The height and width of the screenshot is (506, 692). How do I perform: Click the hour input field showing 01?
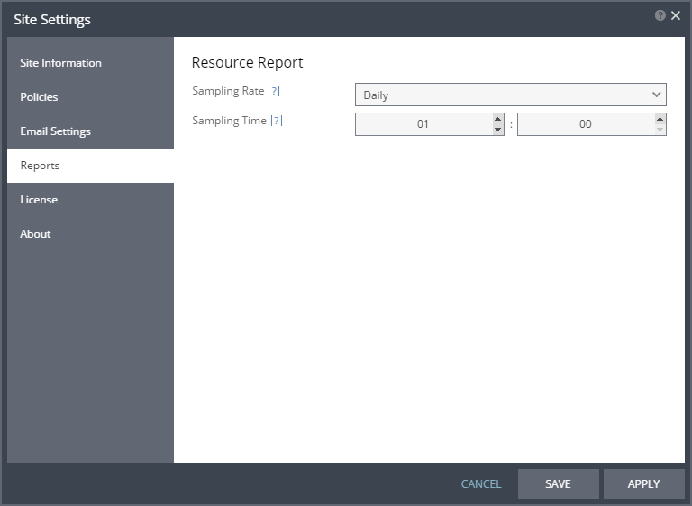[424, 124]
